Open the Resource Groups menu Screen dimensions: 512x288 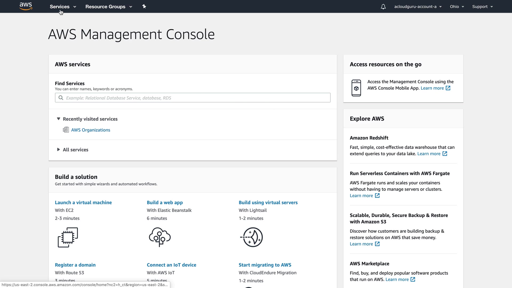[109, 7]
